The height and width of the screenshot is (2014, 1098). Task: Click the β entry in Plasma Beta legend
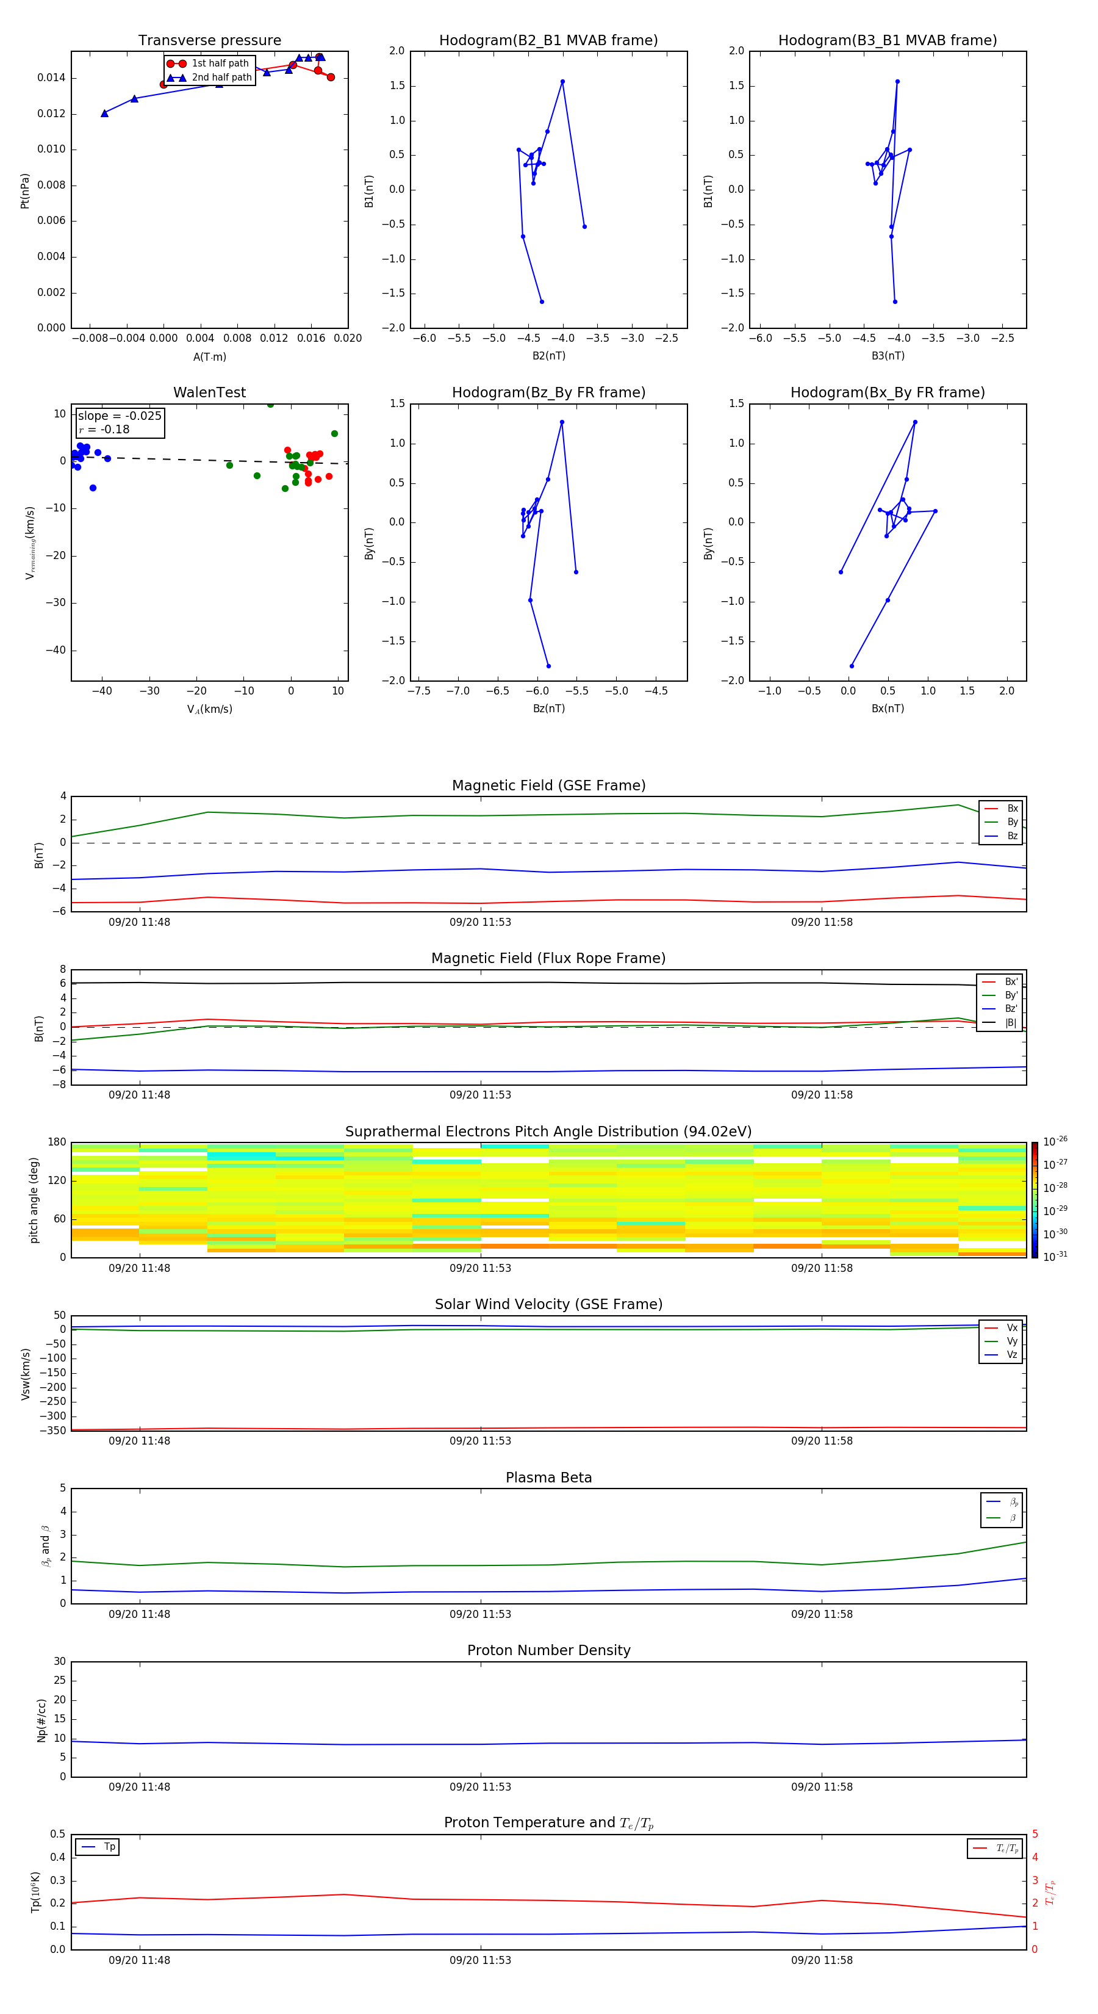pos(1002,1518)
